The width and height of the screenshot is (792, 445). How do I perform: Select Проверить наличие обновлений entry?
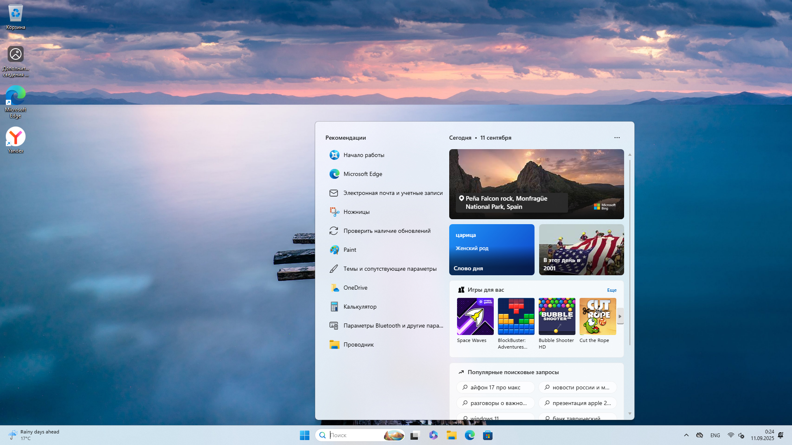click(387, 231)
